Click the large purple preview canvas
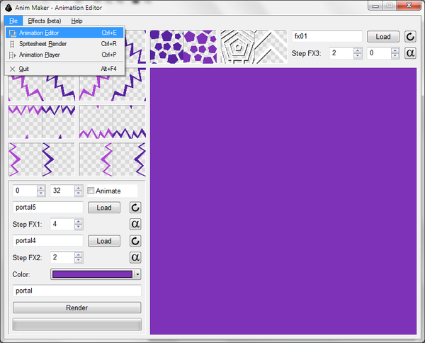 (283, 201)
